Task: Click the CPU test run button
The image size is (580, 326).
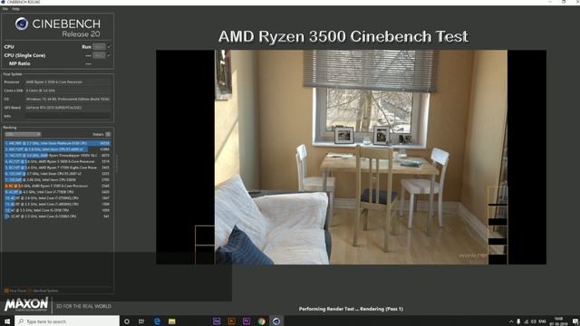Action: coord(99,47)
